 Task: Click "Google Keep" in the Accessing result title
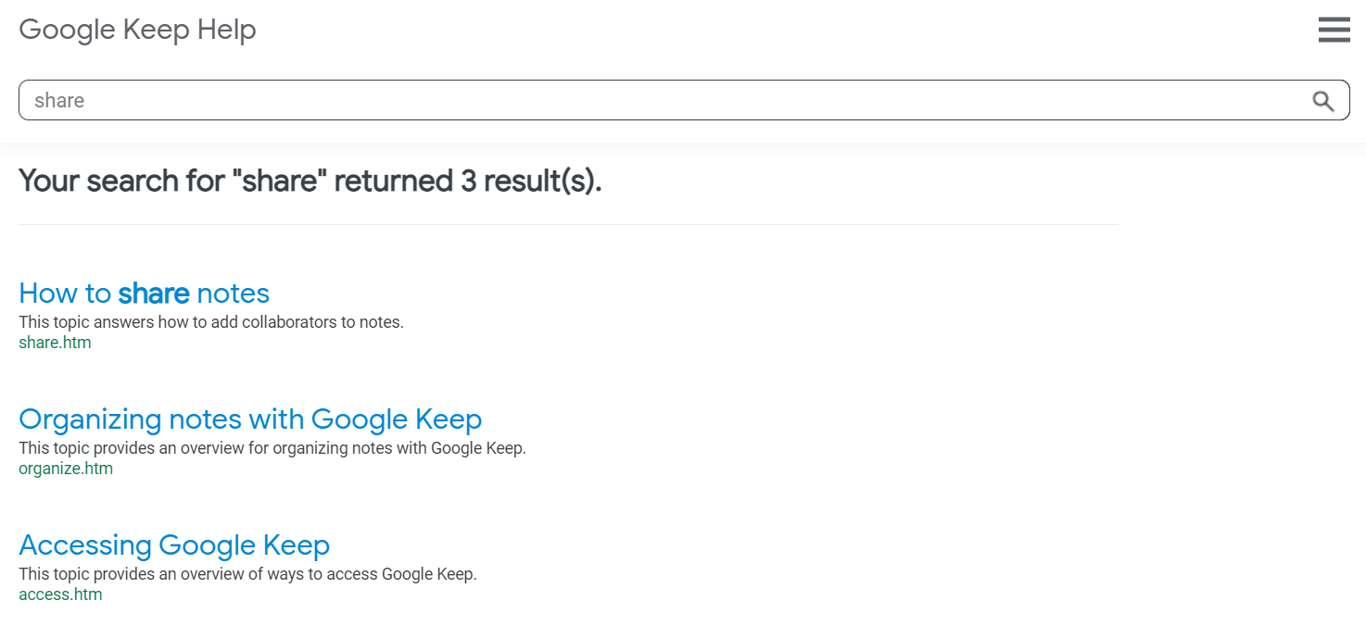[245, 545]
